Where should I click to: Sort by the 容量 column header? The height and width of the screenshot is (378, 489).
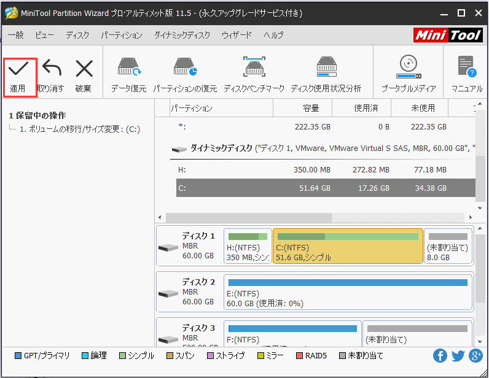[311, 109]
